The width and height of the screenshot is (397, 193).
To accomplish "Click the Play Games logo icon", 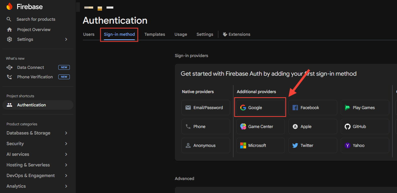I will 348,108.
